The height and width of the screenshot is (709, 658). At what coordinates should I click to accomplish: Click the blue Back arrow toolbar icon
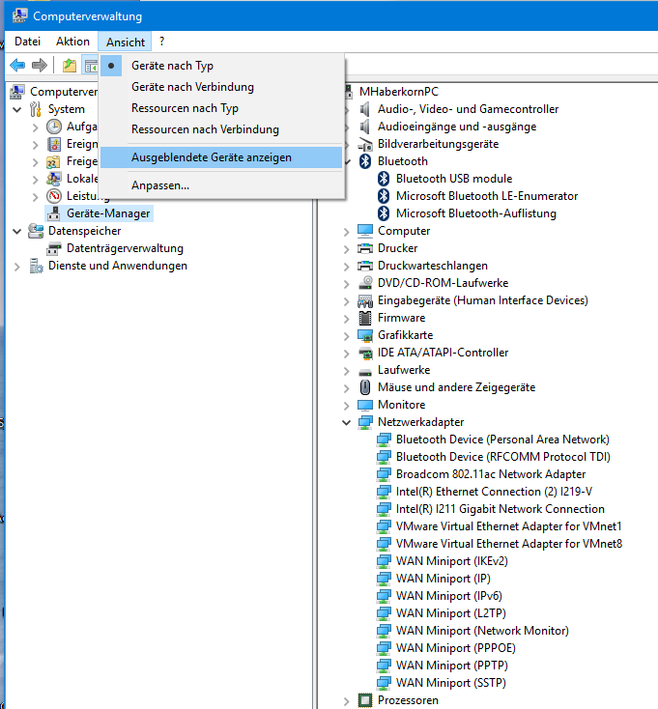coord(17,65)
